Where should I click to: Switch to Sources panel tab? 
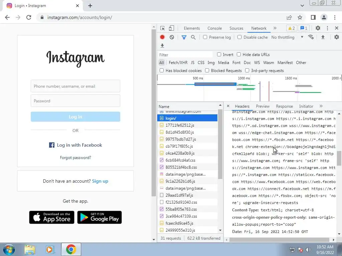[236, 28]
